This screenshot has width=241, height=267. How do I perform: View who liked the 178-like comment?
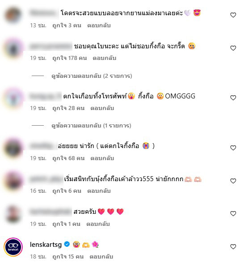(69, 58)
